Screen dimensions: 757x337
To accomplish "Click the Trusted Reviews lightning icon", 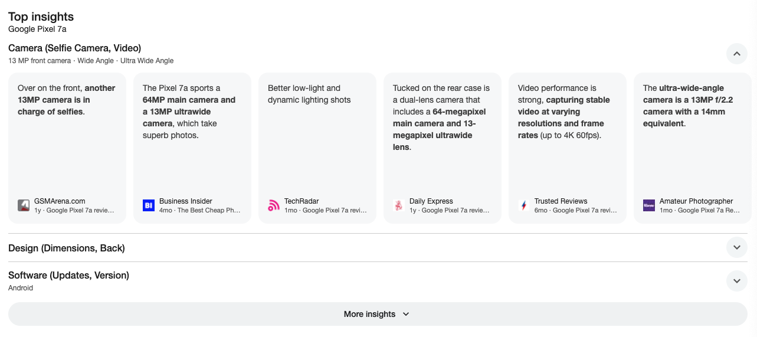I will [524, 205].
